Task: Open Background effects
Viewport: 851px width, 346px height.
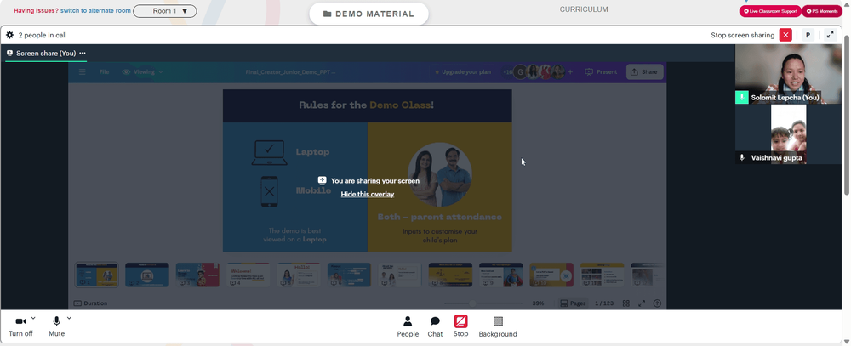Action: tap(498, 327)
